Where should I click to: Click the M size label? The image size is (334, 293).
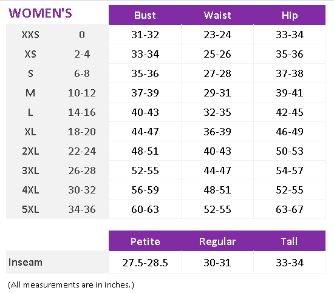tap(30, 93)
